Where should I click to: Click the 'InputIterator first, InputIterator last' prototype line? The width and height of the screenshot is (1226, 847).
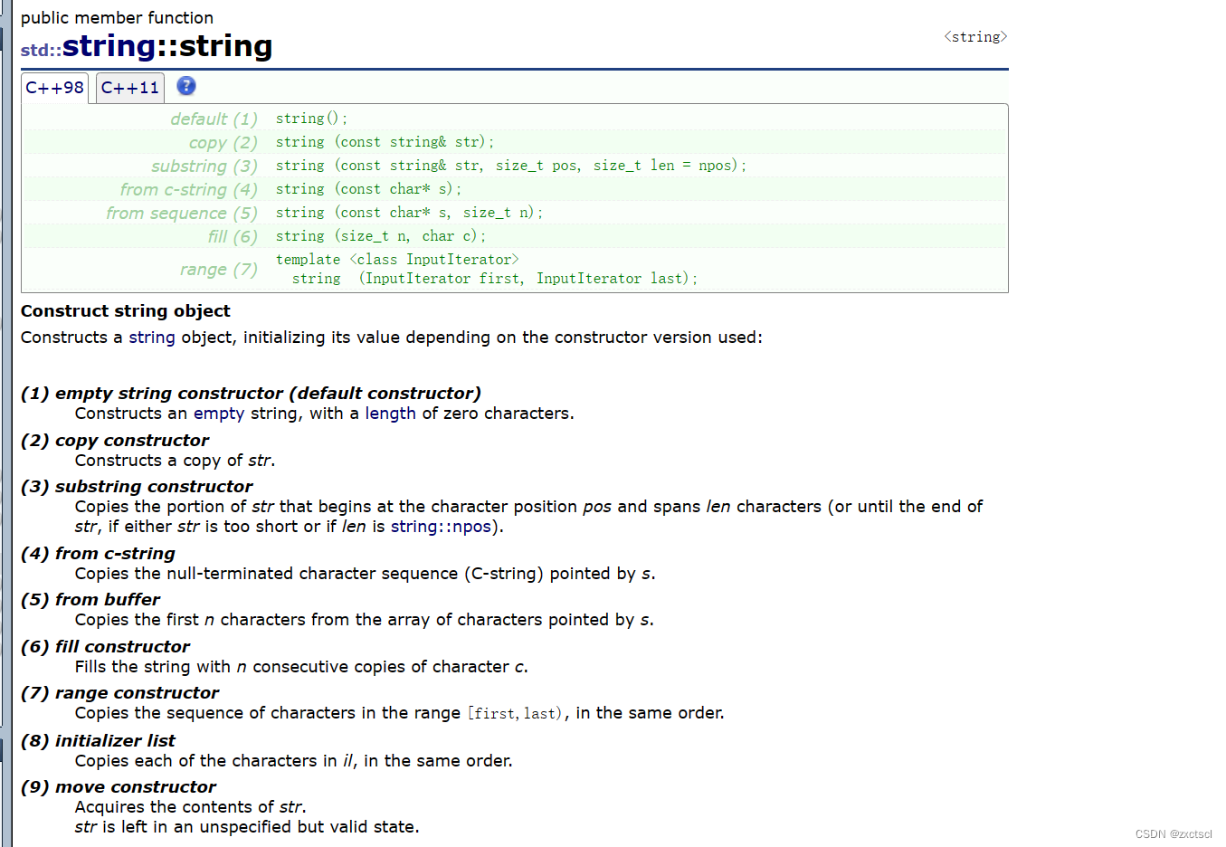pos(495,279)
